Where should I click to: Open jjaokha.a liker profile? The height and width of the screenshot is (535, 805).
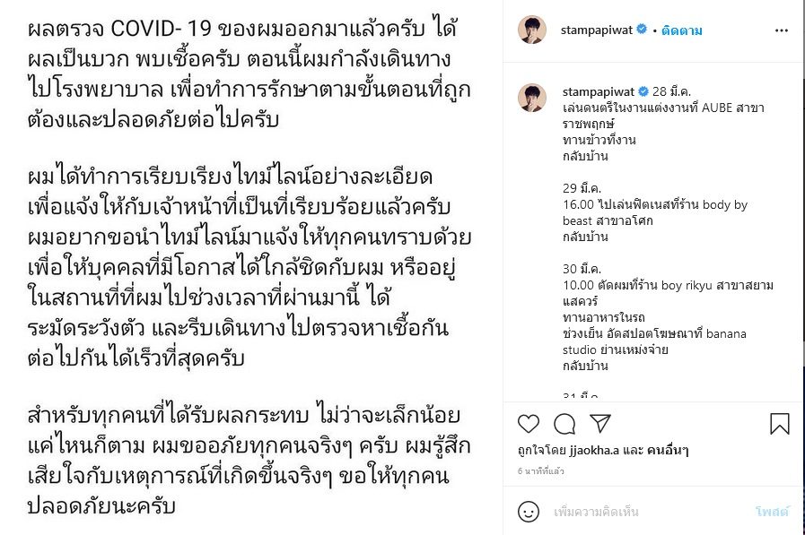(594, 451)
